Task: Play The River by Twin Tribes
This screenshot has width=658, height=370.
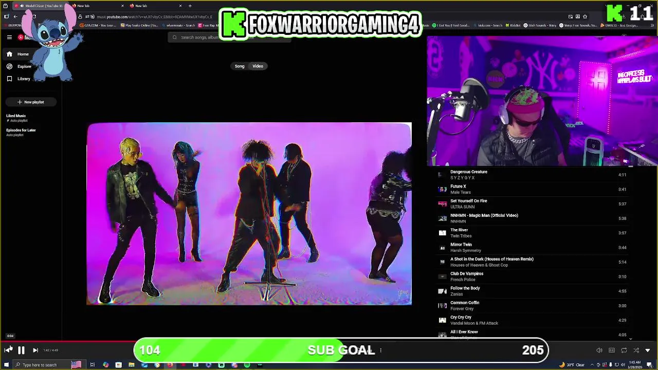Action: pos(532,233)
